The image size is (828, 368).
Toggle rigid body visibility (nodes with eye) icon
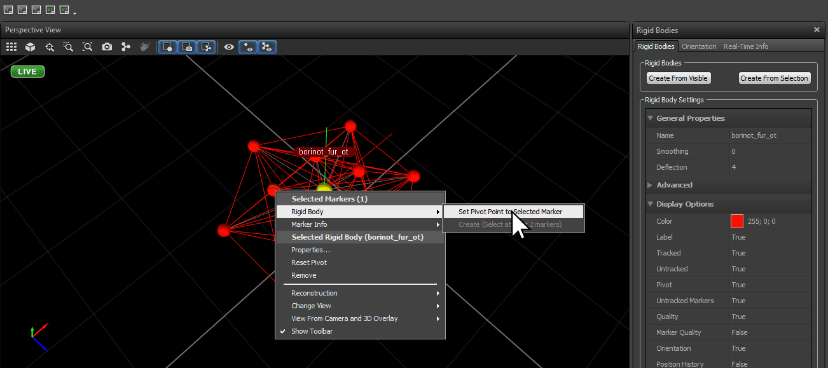[x=267, y=47]
